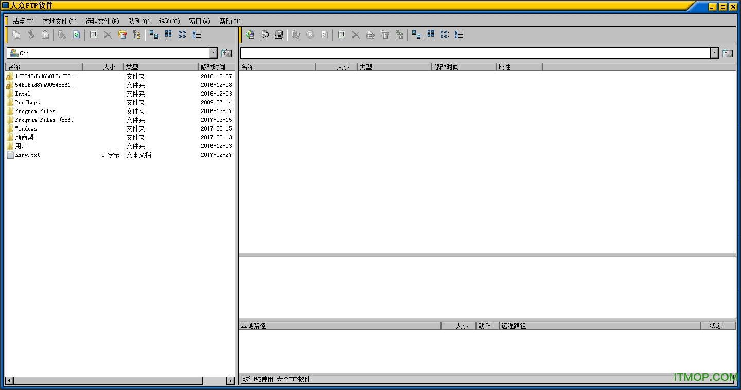Click the local pane scrollbar right arrow
The height and width of the screenshot is (390, 741).
tap(231, 381)
